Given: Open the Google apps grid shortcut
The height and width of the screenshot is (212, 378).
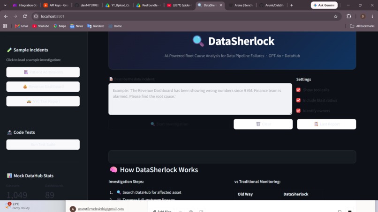Looking at the screenshot, I should tap(5, 26).
